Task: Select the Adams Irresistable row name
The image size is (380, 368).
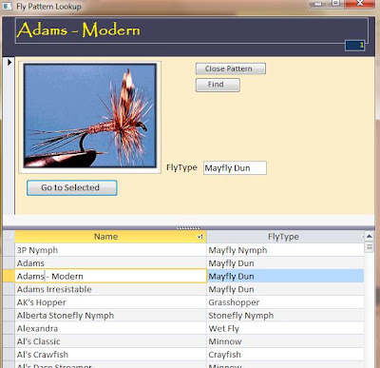Action: pos(110,289)
